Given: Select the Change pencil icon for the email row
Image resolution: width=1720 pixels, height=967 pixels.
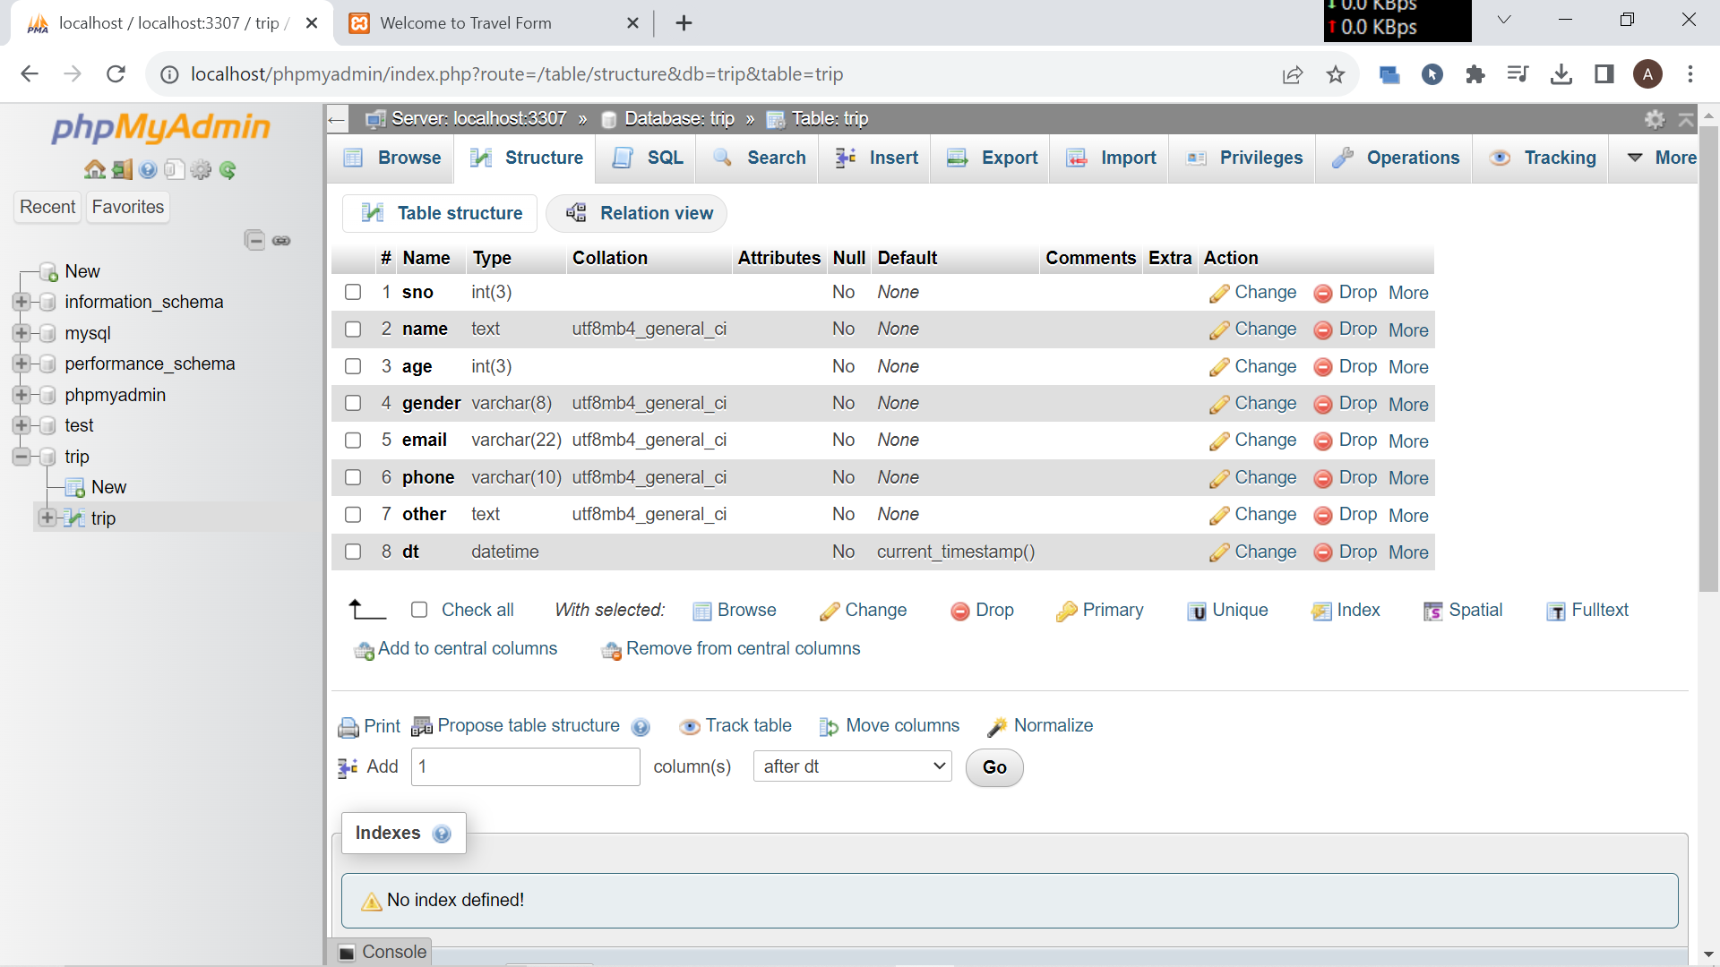Looking at the screenshot, I should [1220, 441].
